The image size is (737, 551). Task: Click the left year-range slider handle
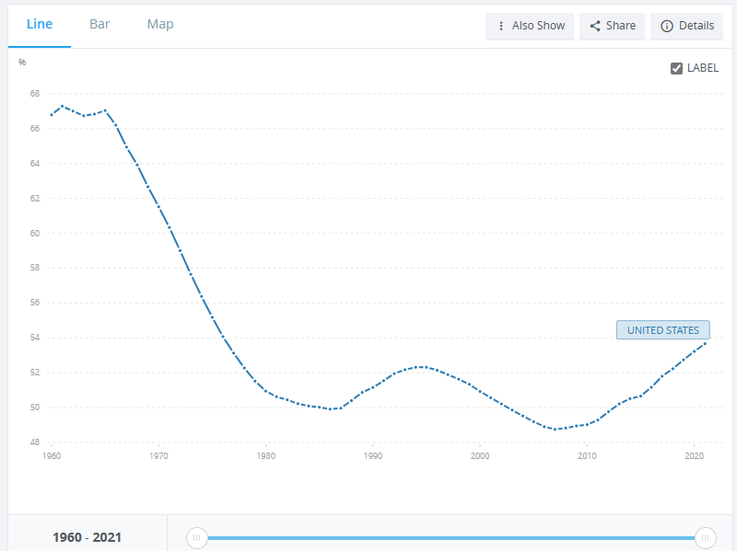(196, 538)
